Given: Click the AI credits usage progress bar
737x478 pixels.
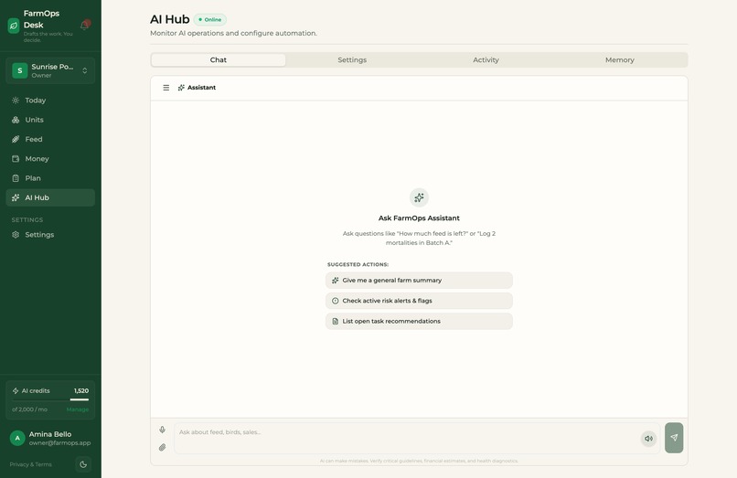Looking at the screenshot, I should (x=50, y=399).
